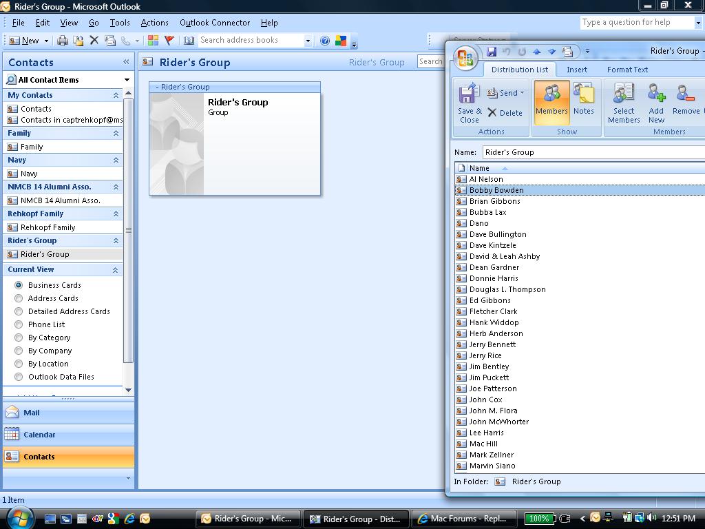Image resolution: width=705 pixels, height=529 pixels.
Task: Collapse the Rehkopf Family section
Action: coord(116,214)
